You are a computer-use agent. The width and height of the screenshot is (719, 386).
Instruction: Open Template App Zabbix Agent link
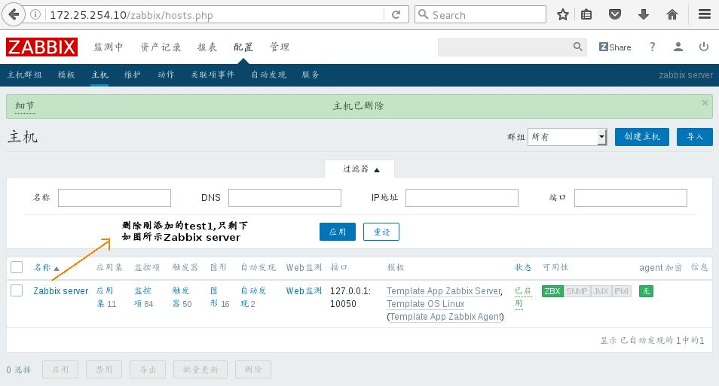445,317
